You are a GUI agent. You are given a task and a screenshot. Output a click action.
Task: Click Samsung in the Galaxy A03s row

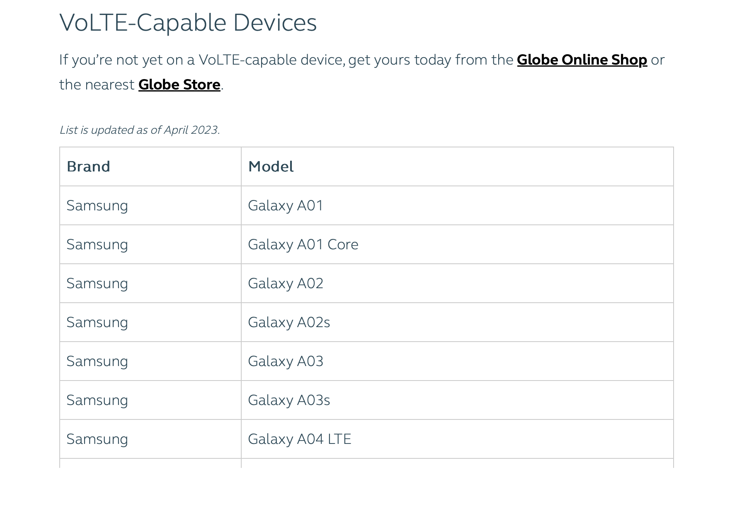[97, 400]
